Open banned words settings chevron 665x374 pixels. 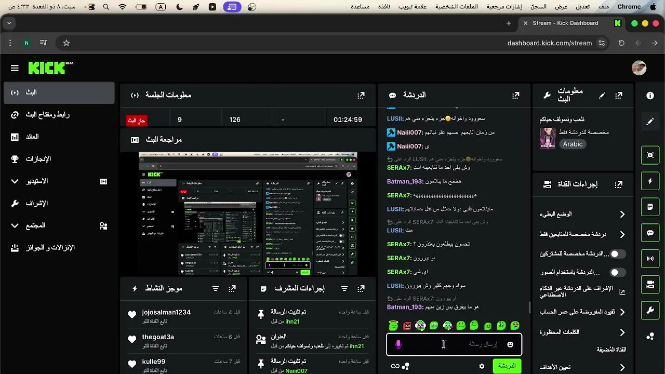tap(622, 332)
